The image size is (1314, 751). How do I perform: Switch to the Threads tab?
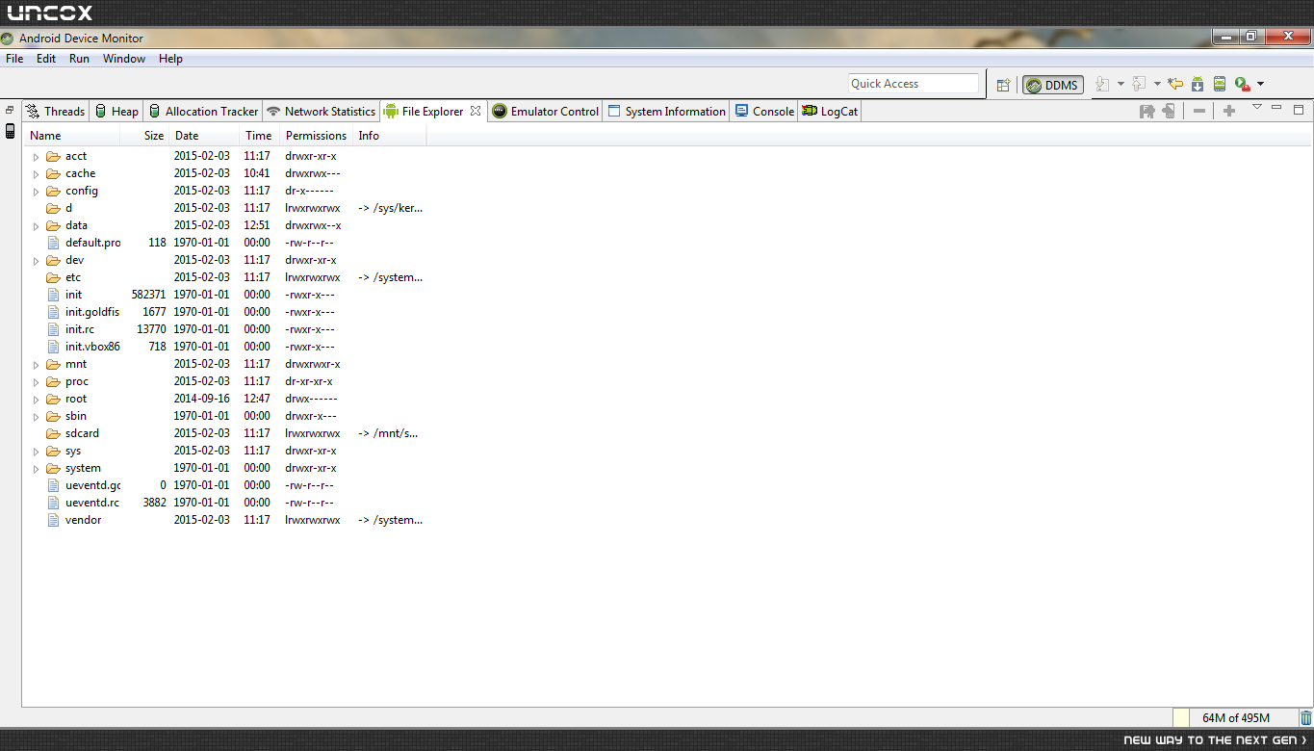tap(56, 111)
